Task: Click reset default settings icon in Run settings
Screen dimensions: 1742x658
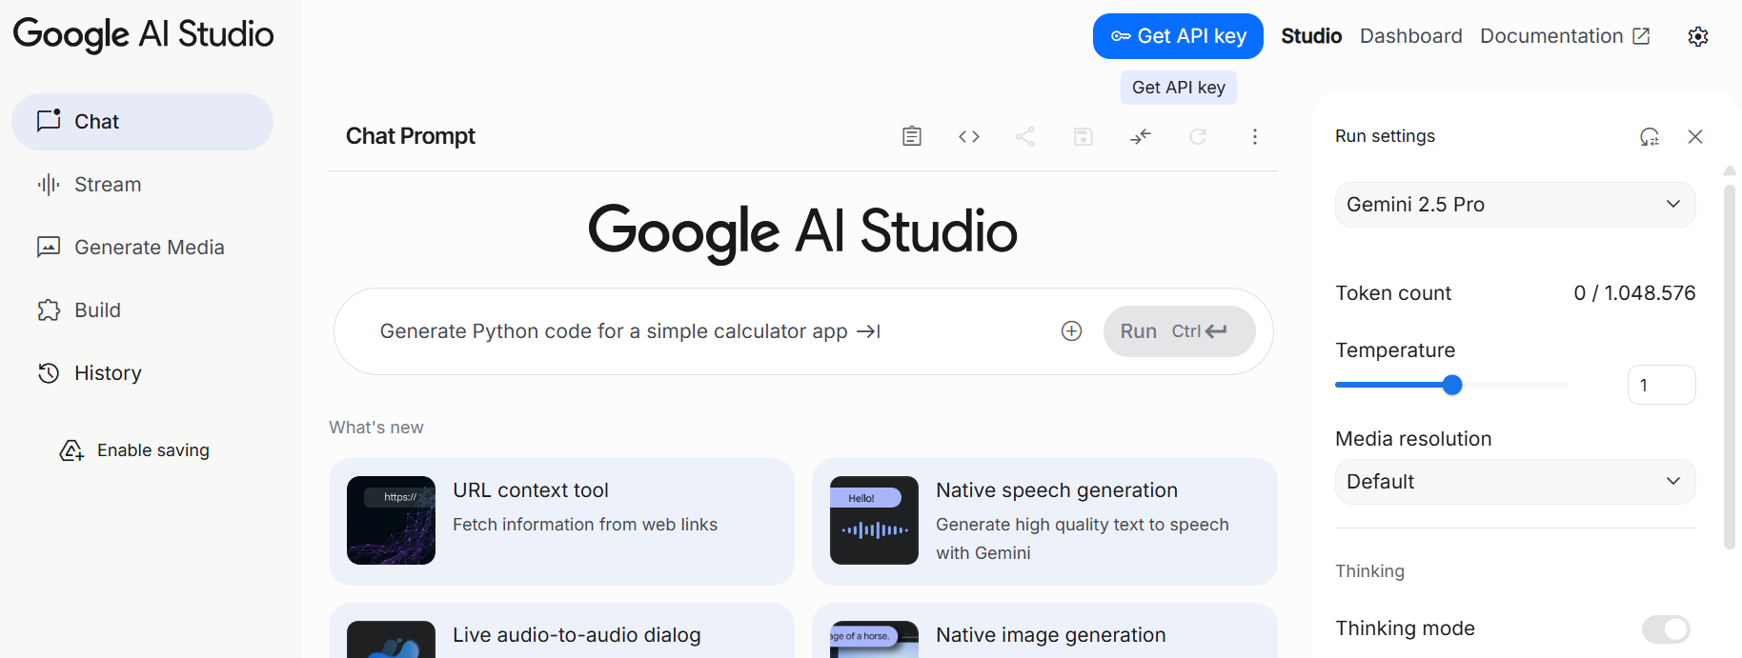Action: pos(1650,136)
